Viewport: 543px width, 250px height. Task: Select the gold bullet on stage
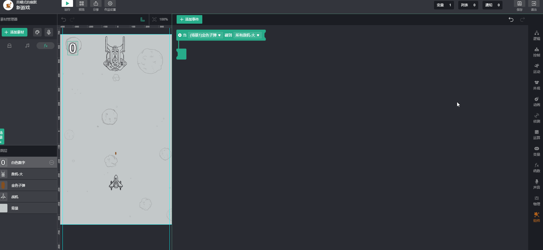coord(116,153)
